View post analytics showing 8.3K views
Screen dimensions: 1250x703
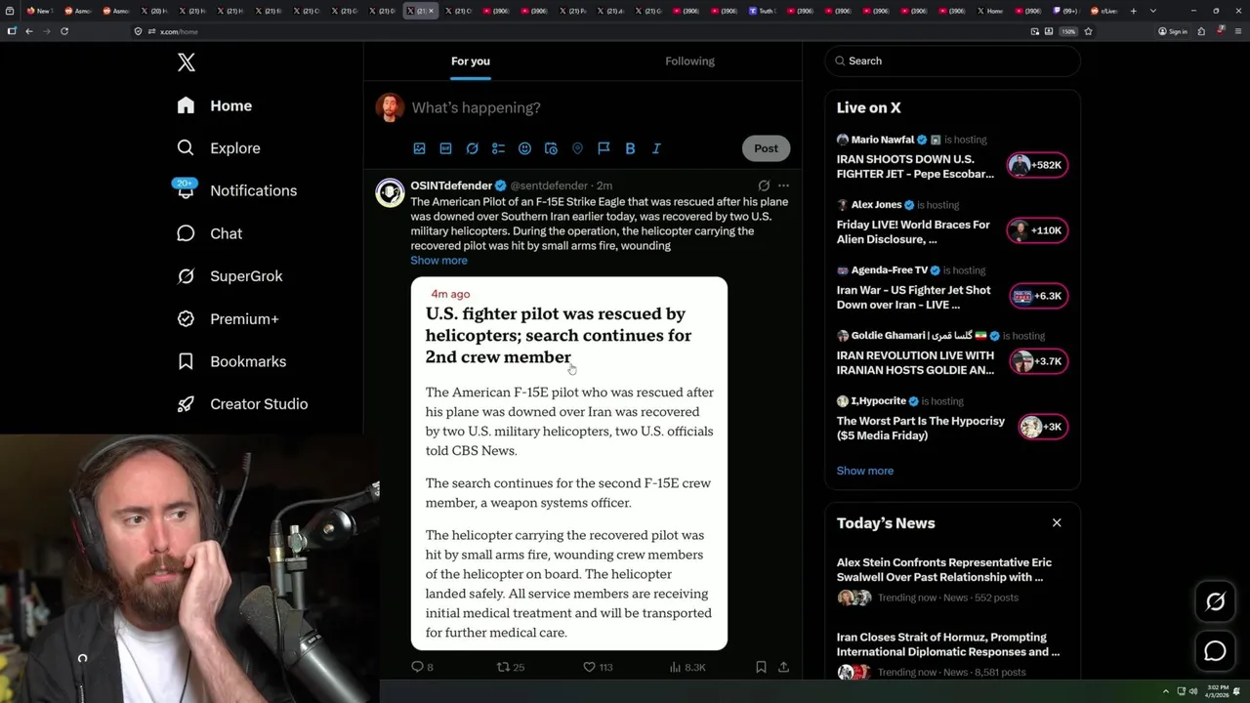(x=687, y=667)
